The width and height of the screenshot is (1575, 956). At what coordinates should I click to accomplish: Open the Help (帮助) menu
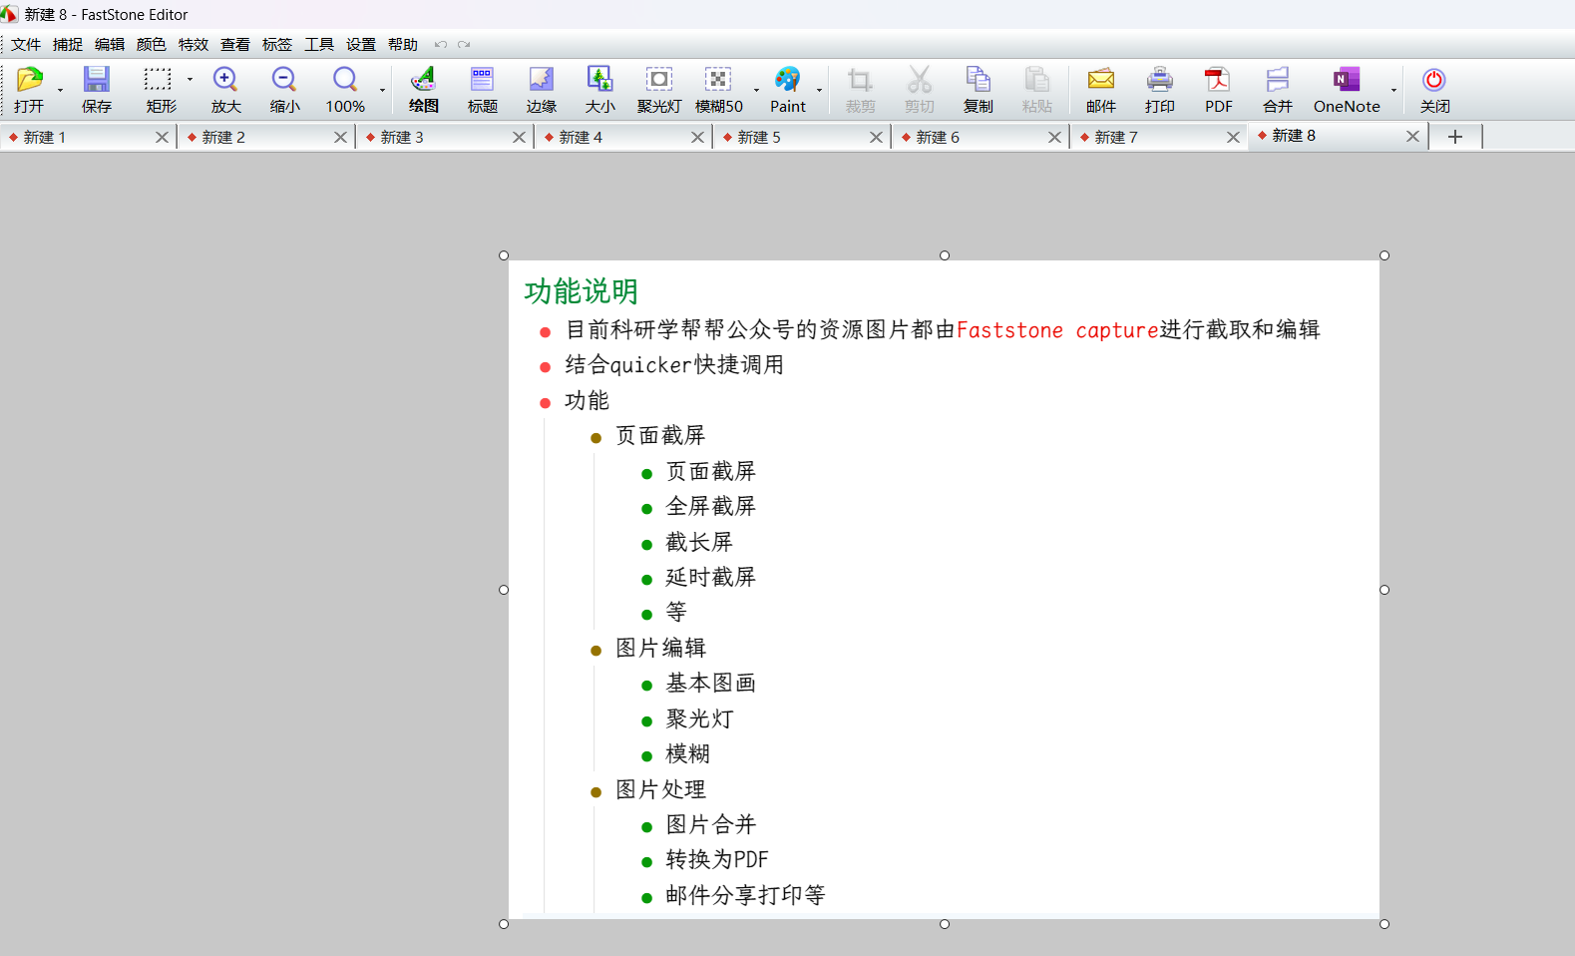403,45
